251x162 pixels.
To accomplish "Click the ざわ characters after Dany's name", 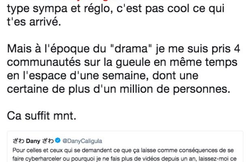I will tap(48, 141).
